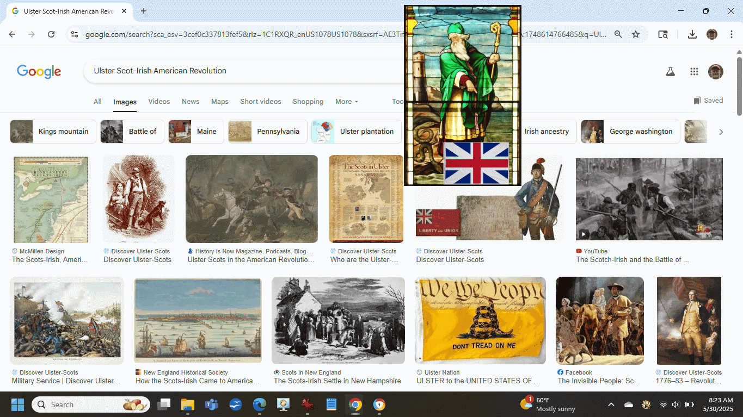This screenshot has height=417, width=743.
Task: Reload the page with the refresh icon
Action: pyautogui.click(x=51, y=34)
